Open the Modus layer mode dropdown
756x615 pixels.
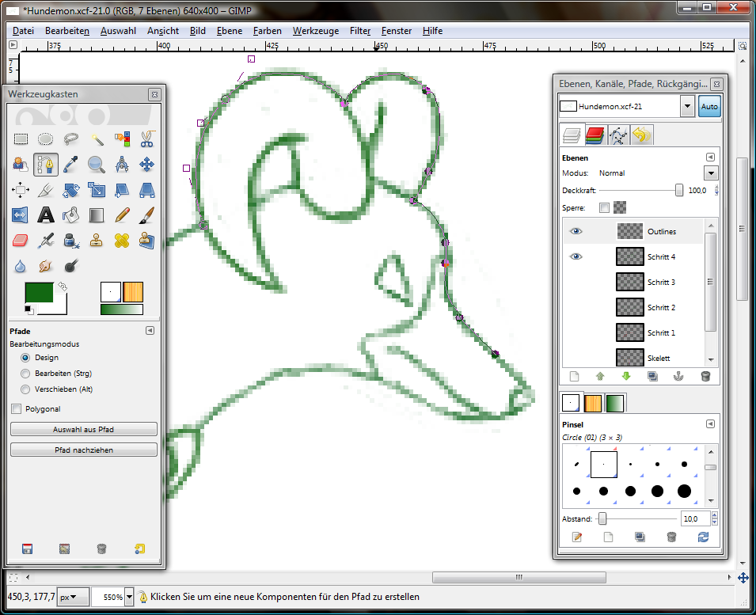tap(711, 173)
